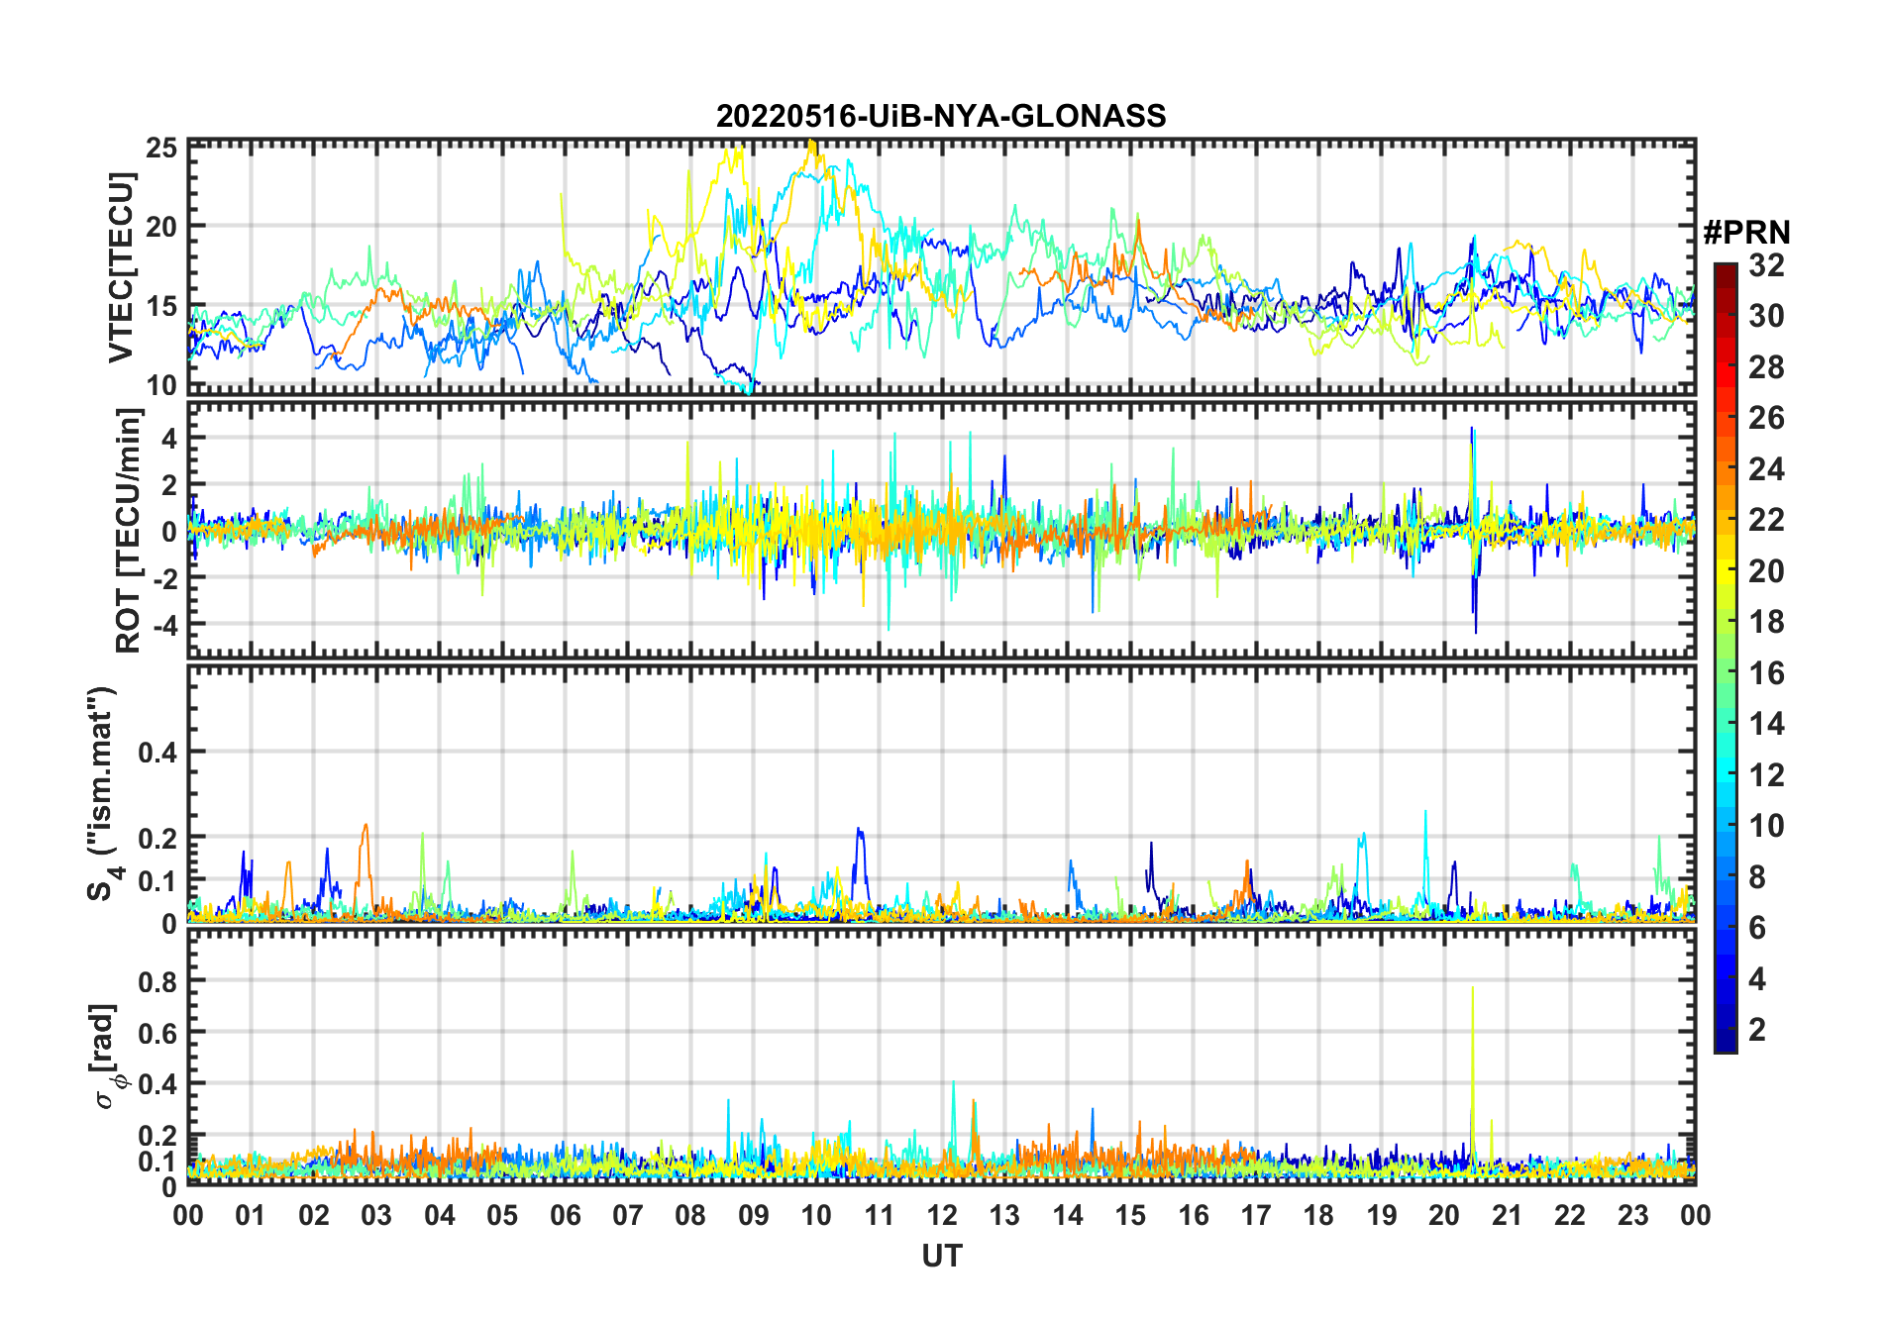Select the VTEC[TECU] y-axis label

(121, 267)
